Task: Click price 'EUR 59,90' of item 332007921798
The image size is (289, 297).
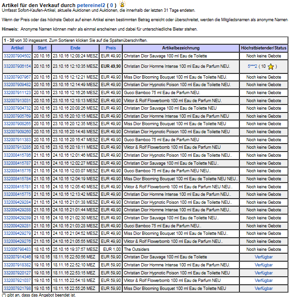Action: [111, 288]
